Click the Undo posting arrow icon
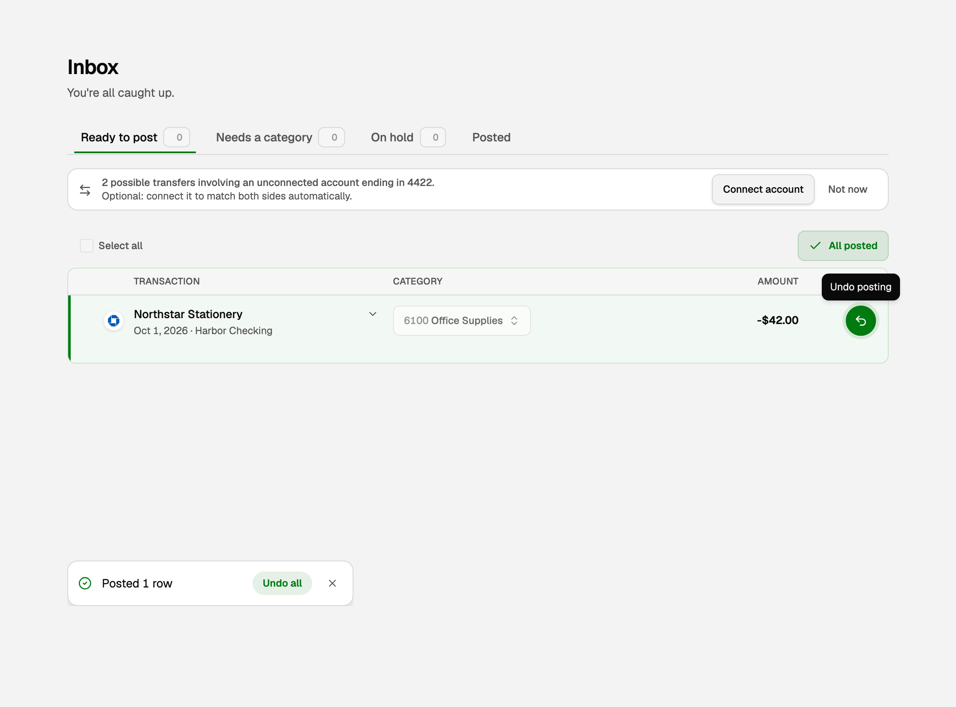The image size is (956, 707). (860, 321)
